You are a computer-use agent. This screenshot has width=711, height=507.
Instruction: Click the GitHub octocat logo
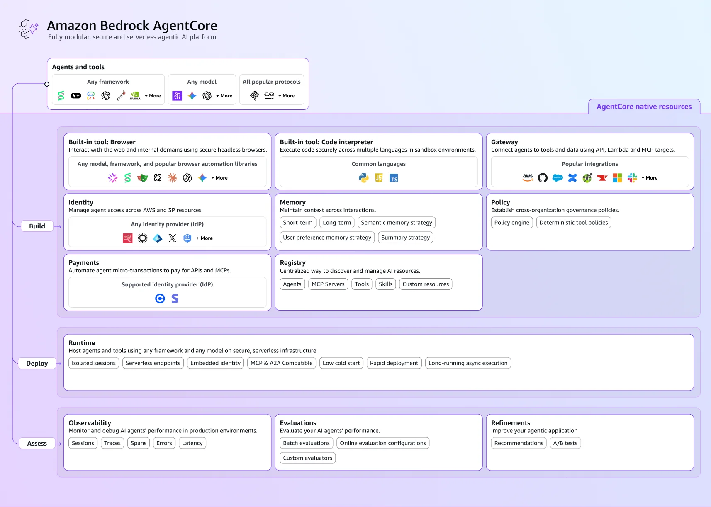coord(543,178)
